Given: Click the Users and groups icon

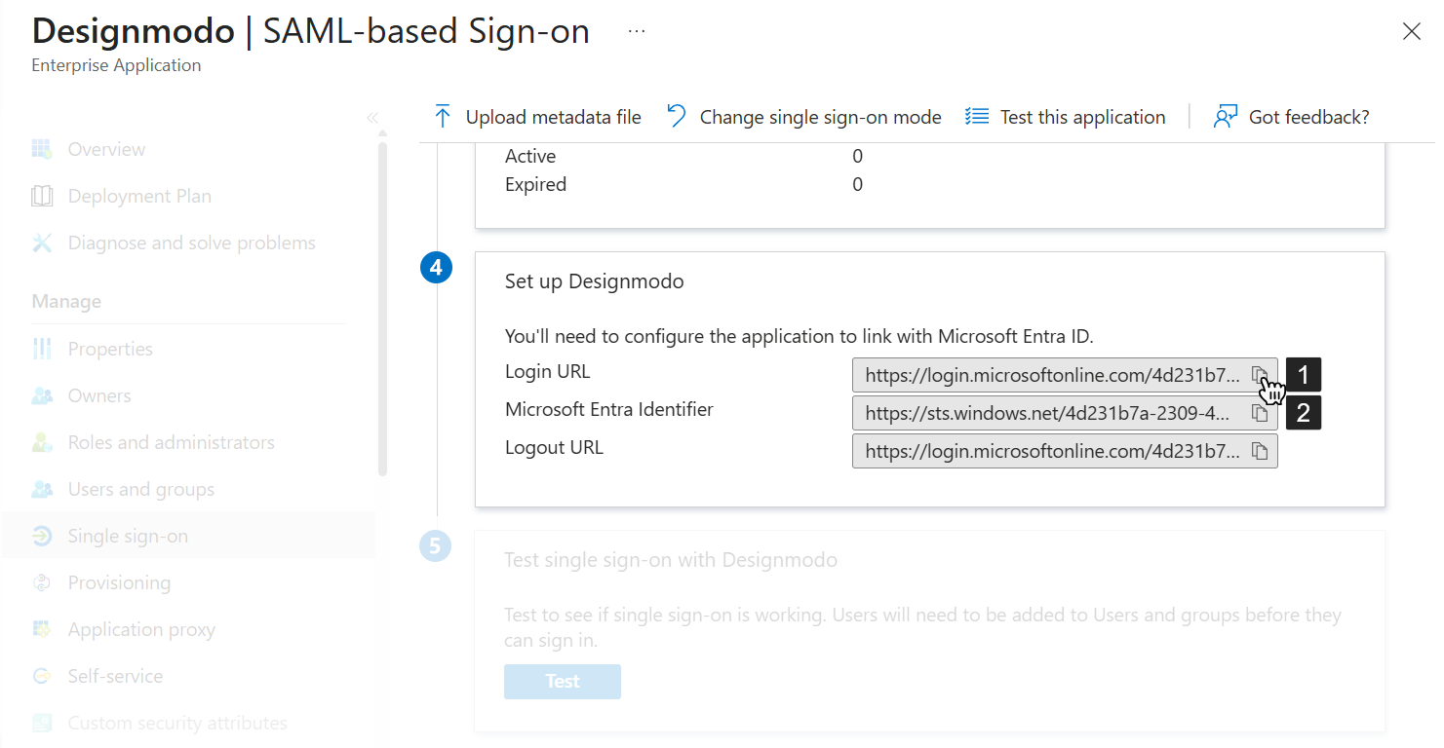Looking at the screenshot, I should pyautogui.click(x=42, y=489).
